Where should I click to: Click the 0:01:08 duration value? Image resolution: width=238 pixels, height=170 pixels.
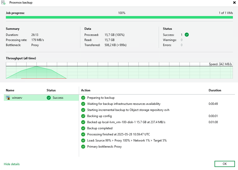pos(213,122)
